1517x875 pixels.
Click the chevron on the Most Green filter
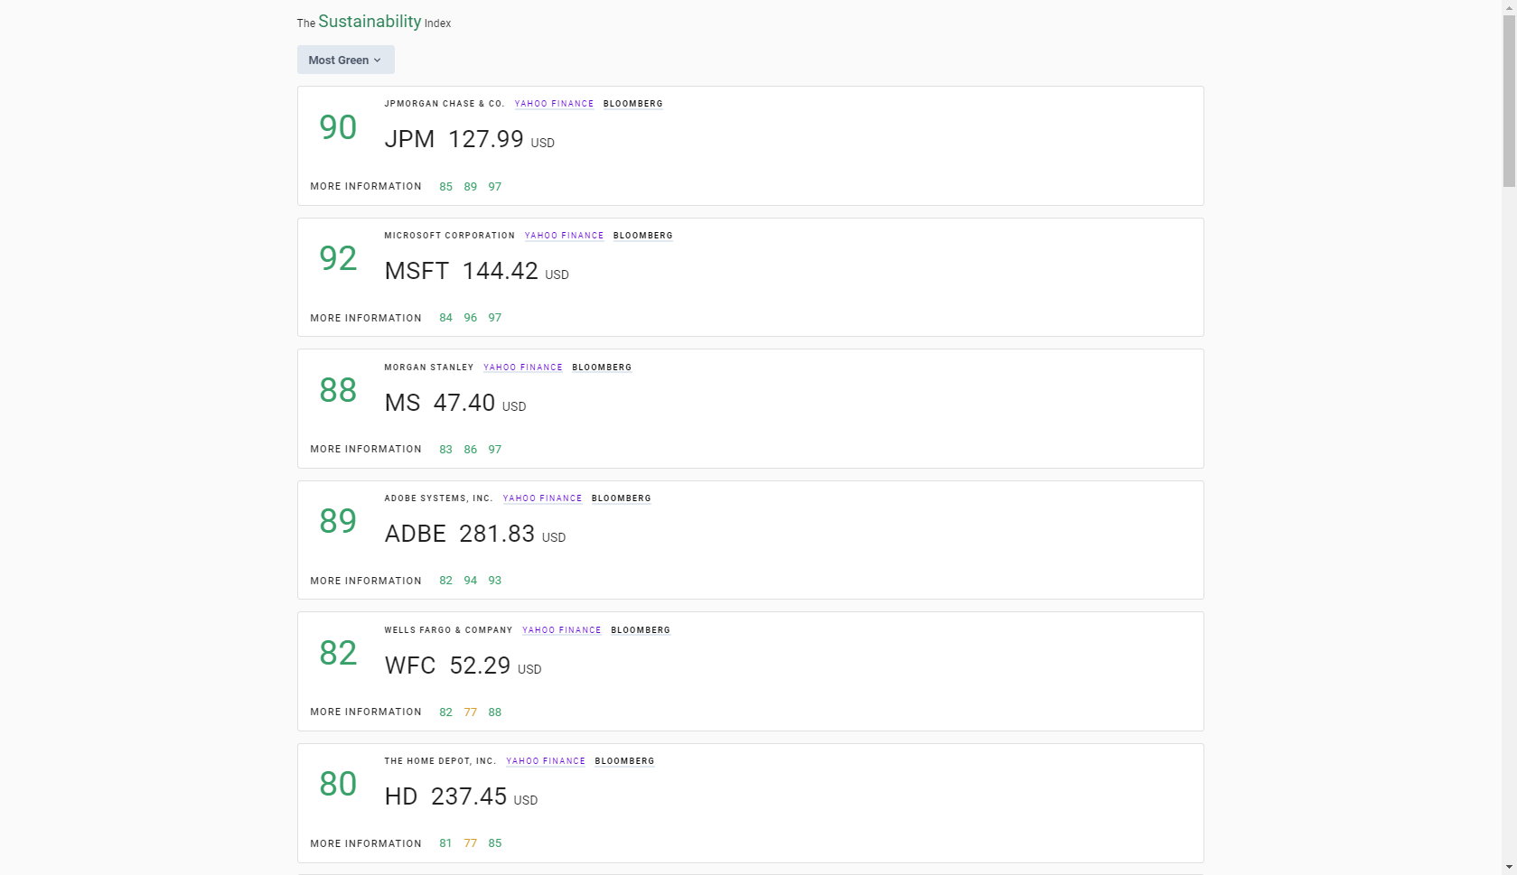pos(379,60)
